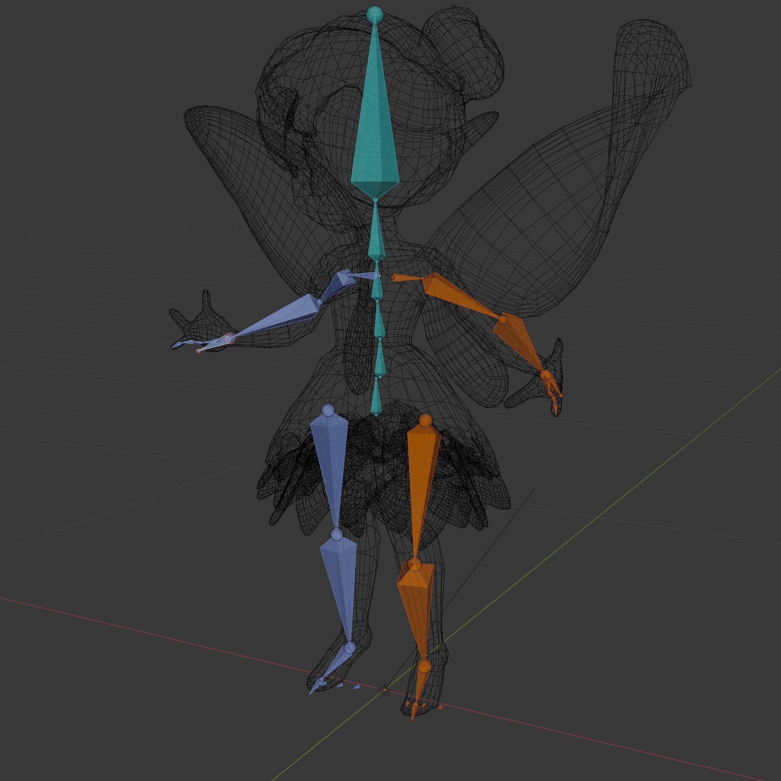781x781 pixels.
Task: Click the orange knee joint sphere
Action: pyautogui.click(x=415, y=564)
